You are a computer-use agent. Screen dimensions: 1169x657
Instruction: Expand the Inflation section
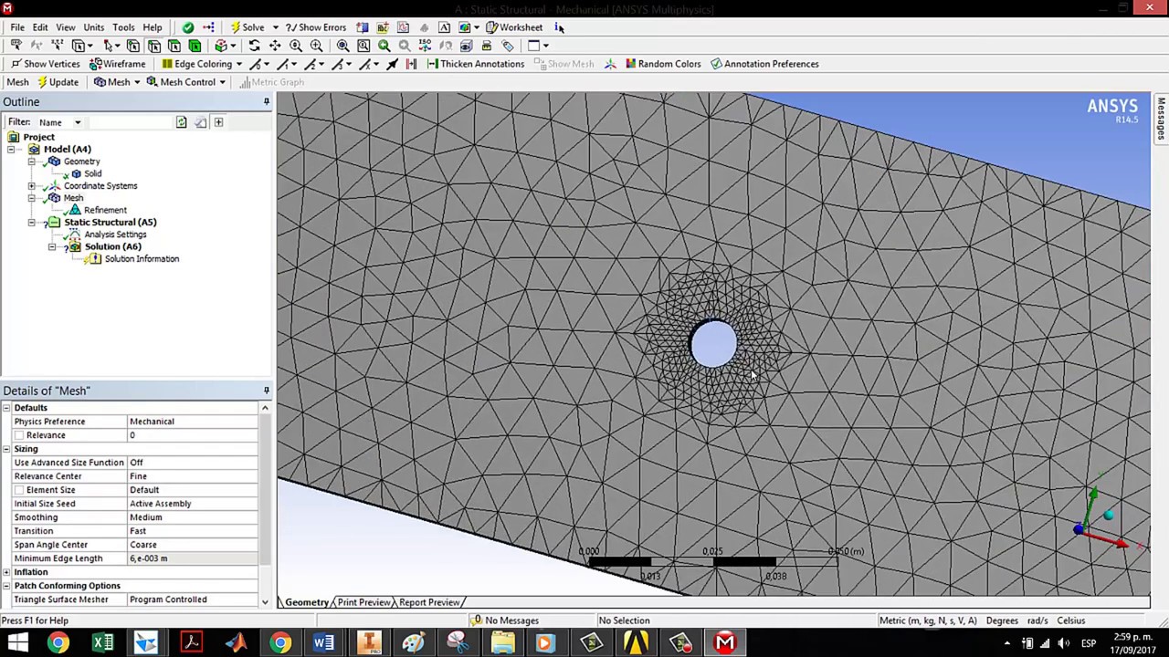pyautogui.click(x=6, y=572)
